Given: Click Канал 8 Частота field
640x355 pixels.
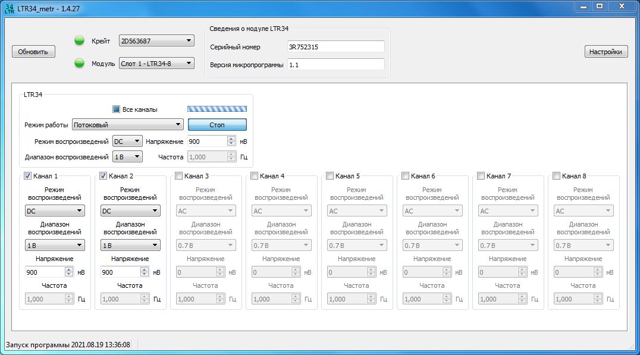Looking at the screenshot, I should click(x=578, y=299).
